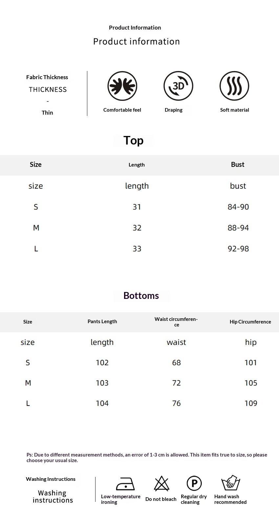Click the Hand wash recommended icon
This screenshot has height=515, width=279.
(x=231, y=483)
